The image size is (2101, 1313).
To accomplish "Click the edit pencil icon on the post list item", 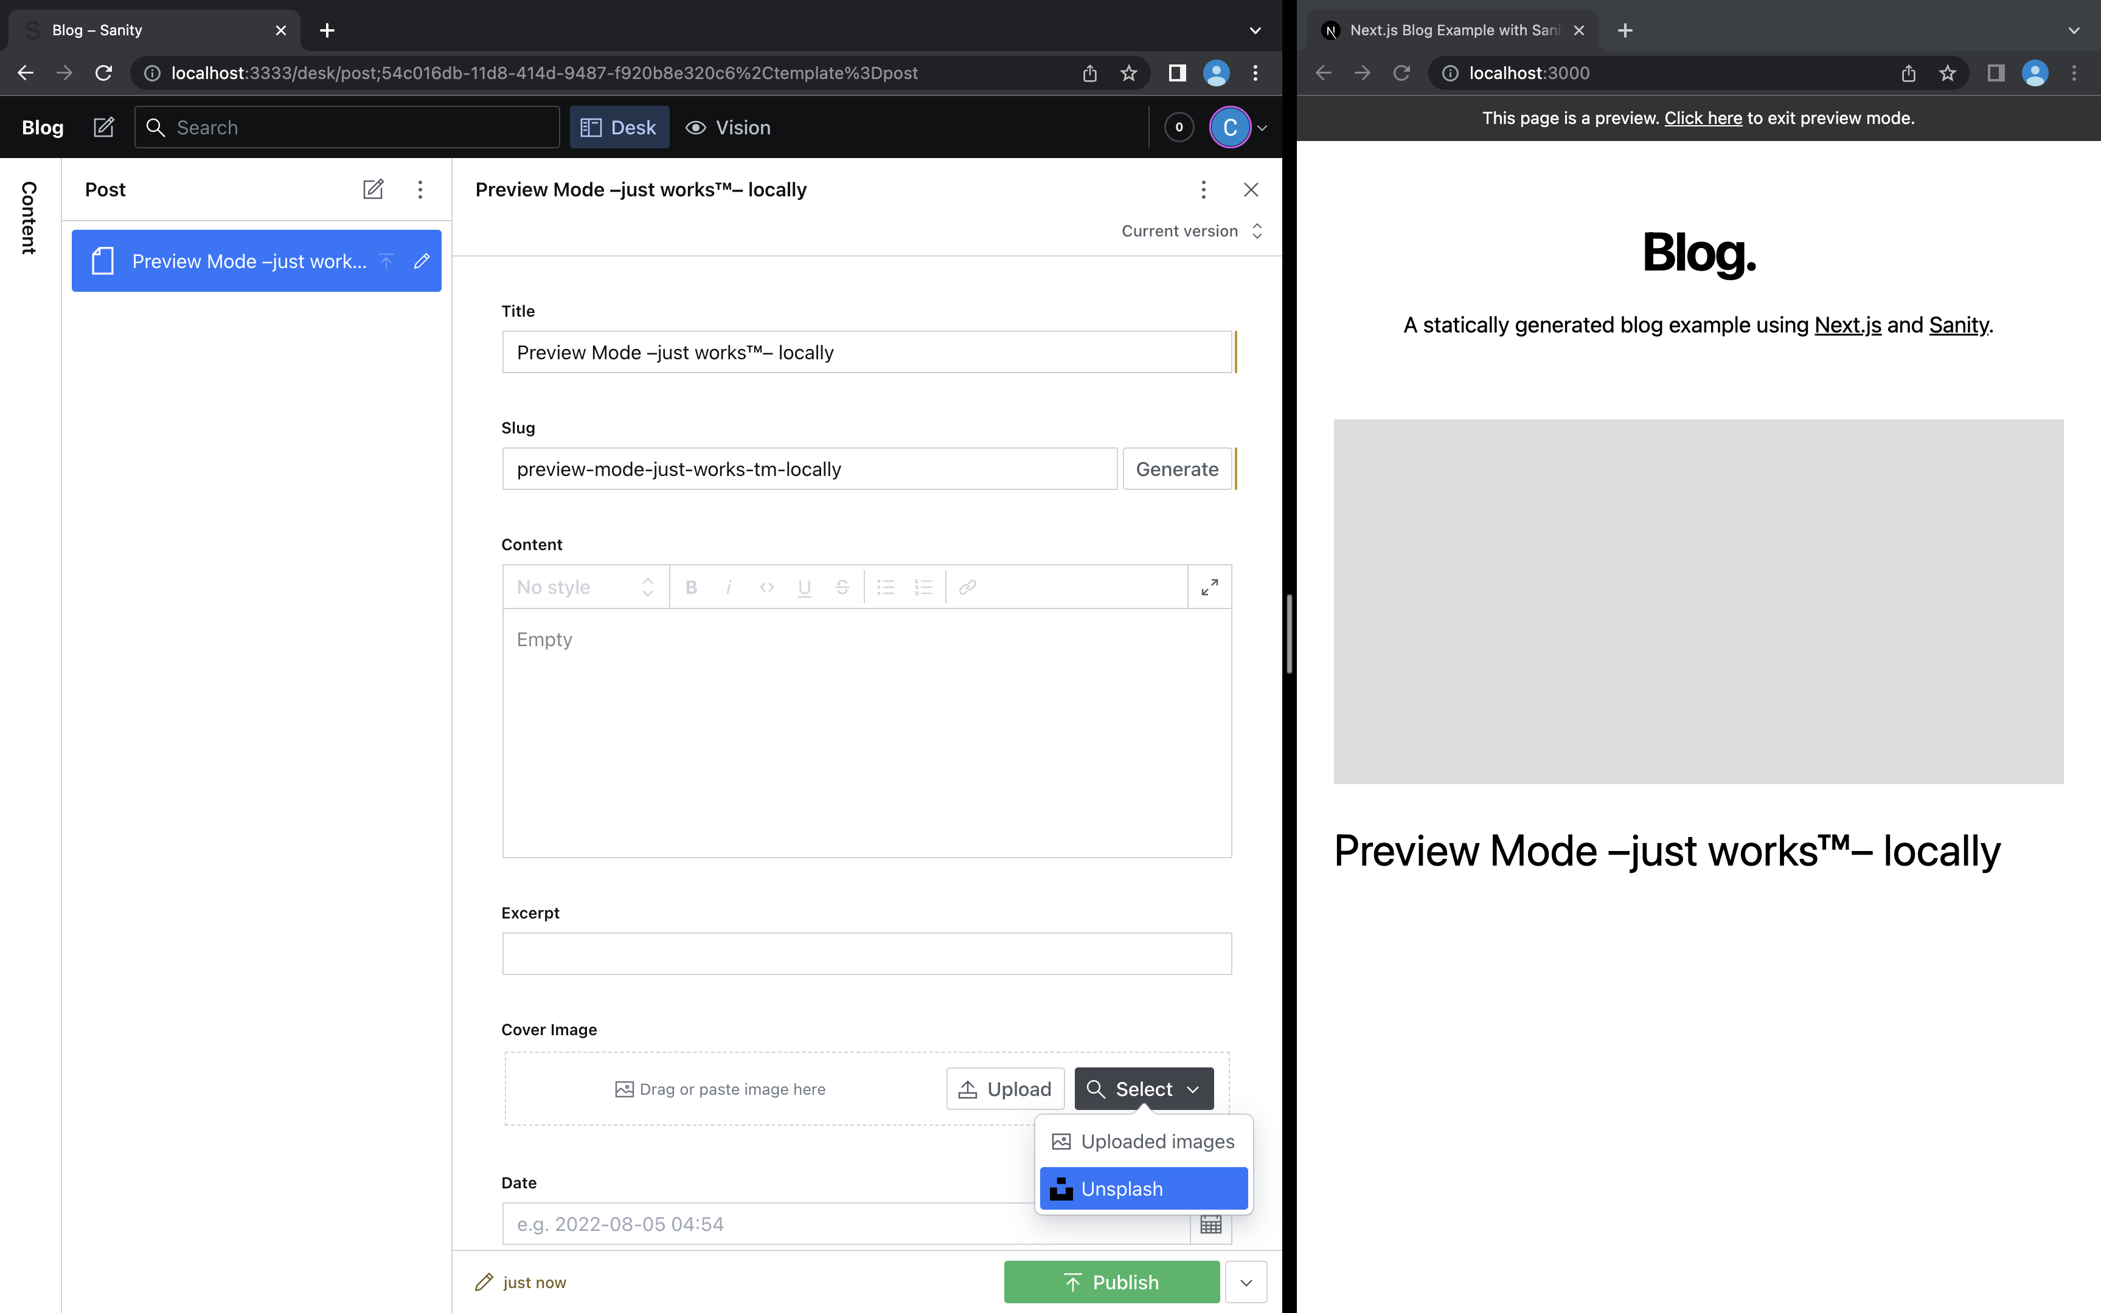I will (x=422, y=261).
